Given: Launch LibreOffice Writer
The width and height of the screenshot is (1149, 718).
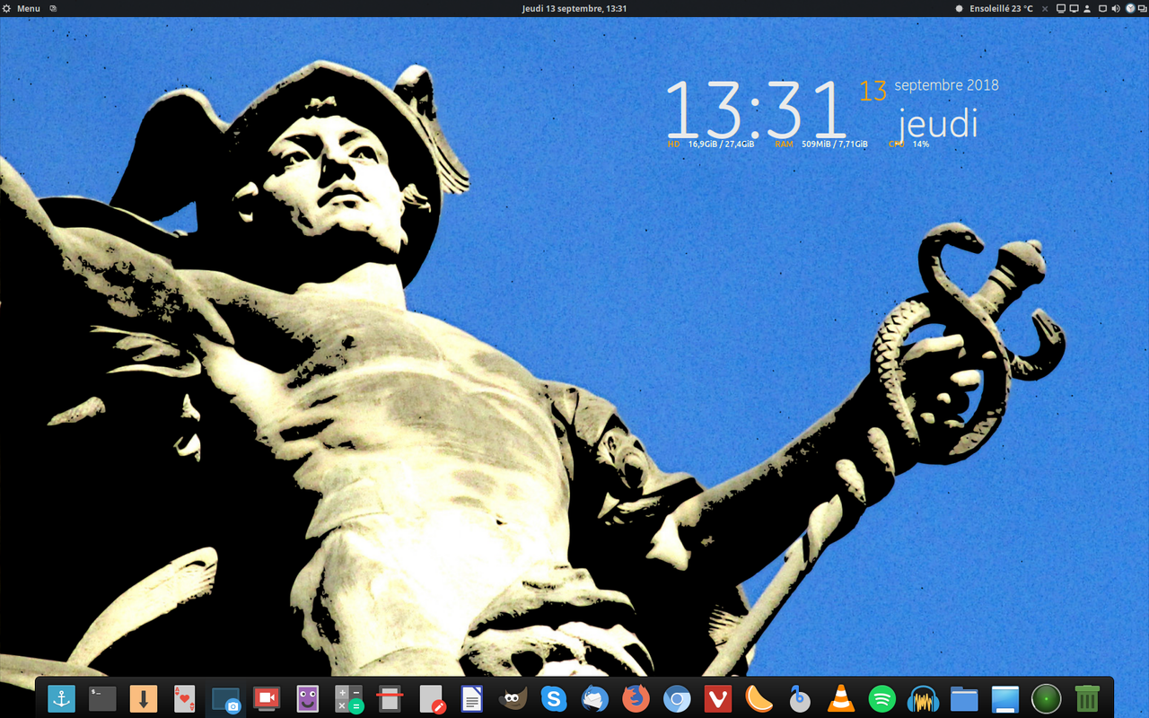Looking at the screenshot, I should point(472,698).
